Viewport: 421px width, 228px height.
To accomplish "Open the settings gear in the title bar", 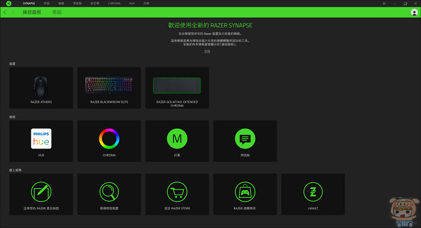I will tap(384, 4).
